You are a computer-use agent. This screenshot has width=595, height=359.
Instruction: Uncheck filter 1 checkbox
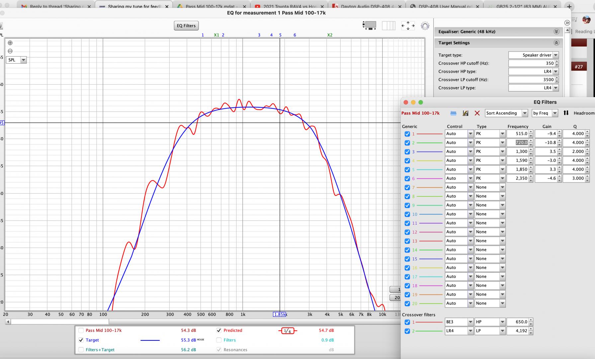point(407,134)
